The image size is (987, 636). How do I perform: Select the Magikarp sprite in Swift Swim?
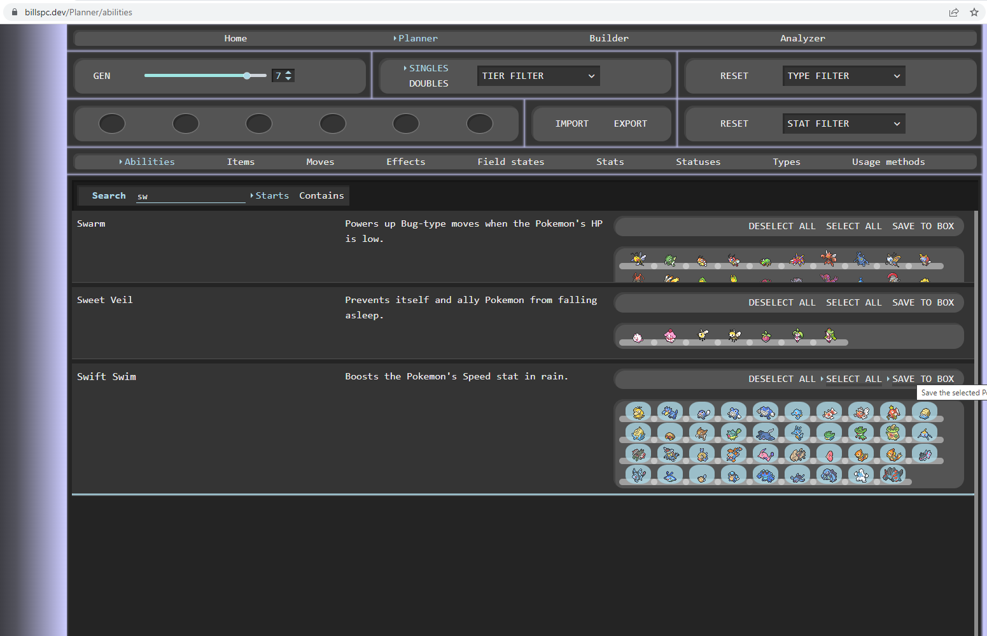point(893,412)
